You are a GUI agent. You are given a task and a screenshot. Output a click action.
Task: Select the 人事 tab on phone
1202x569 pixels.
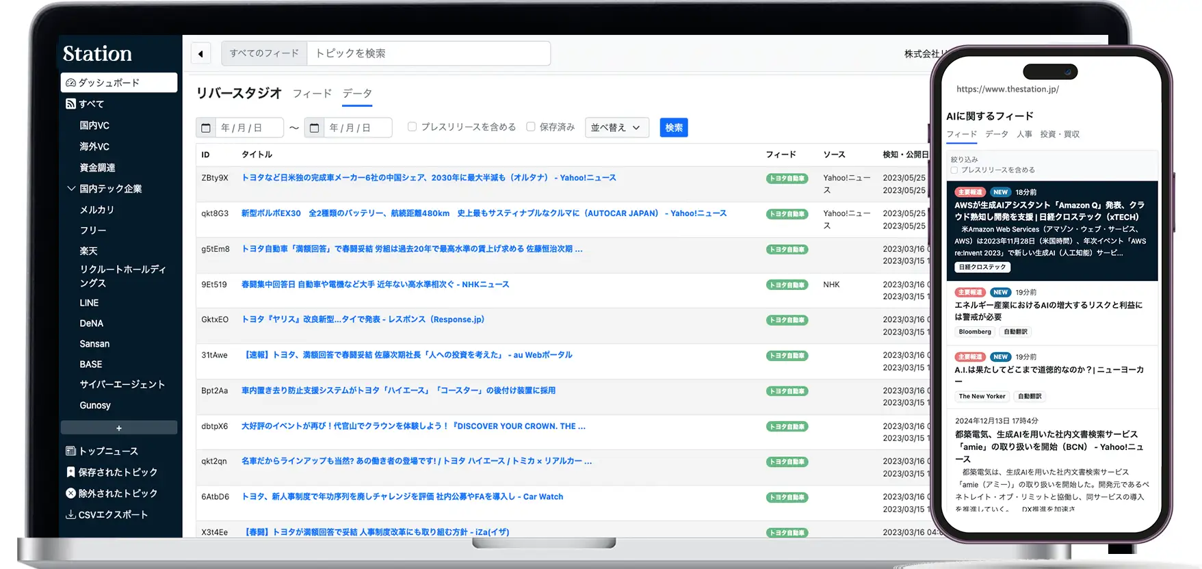1024,135
